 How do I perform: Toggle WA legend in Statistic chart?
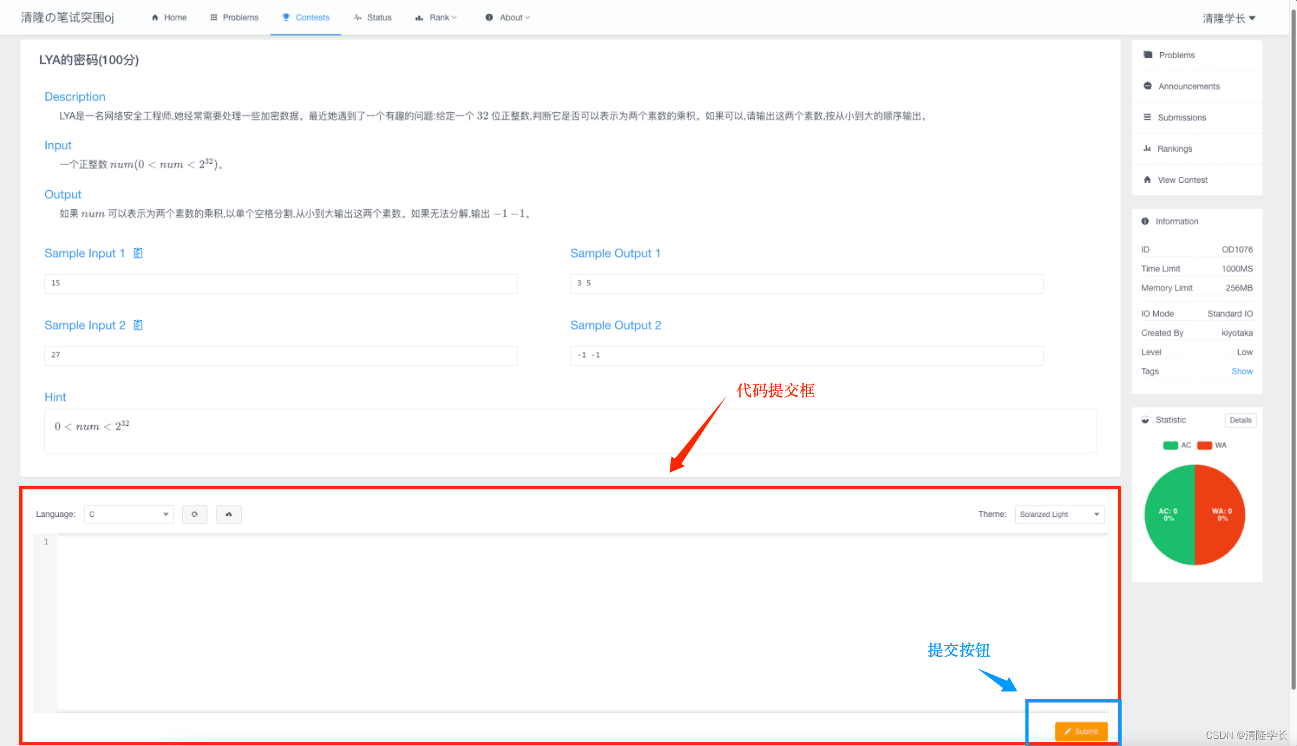1205,445
